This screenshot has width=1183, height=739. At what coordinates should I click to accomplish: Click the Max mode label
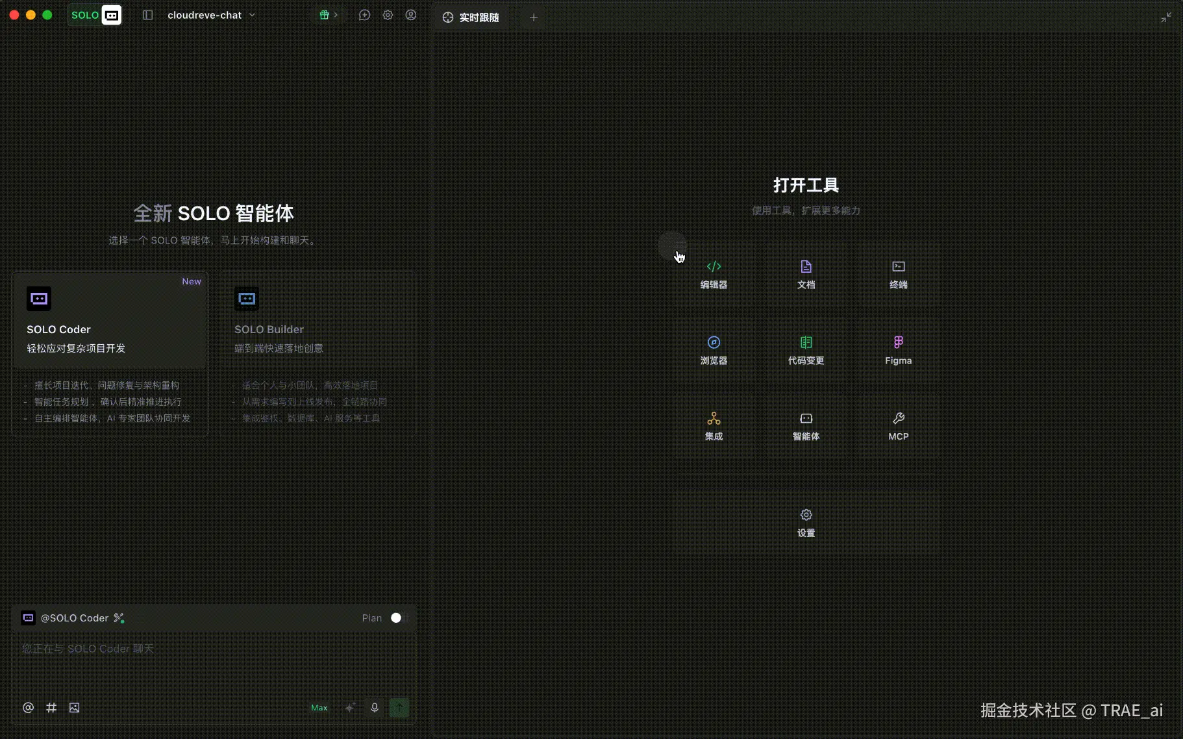pos(319,708)
